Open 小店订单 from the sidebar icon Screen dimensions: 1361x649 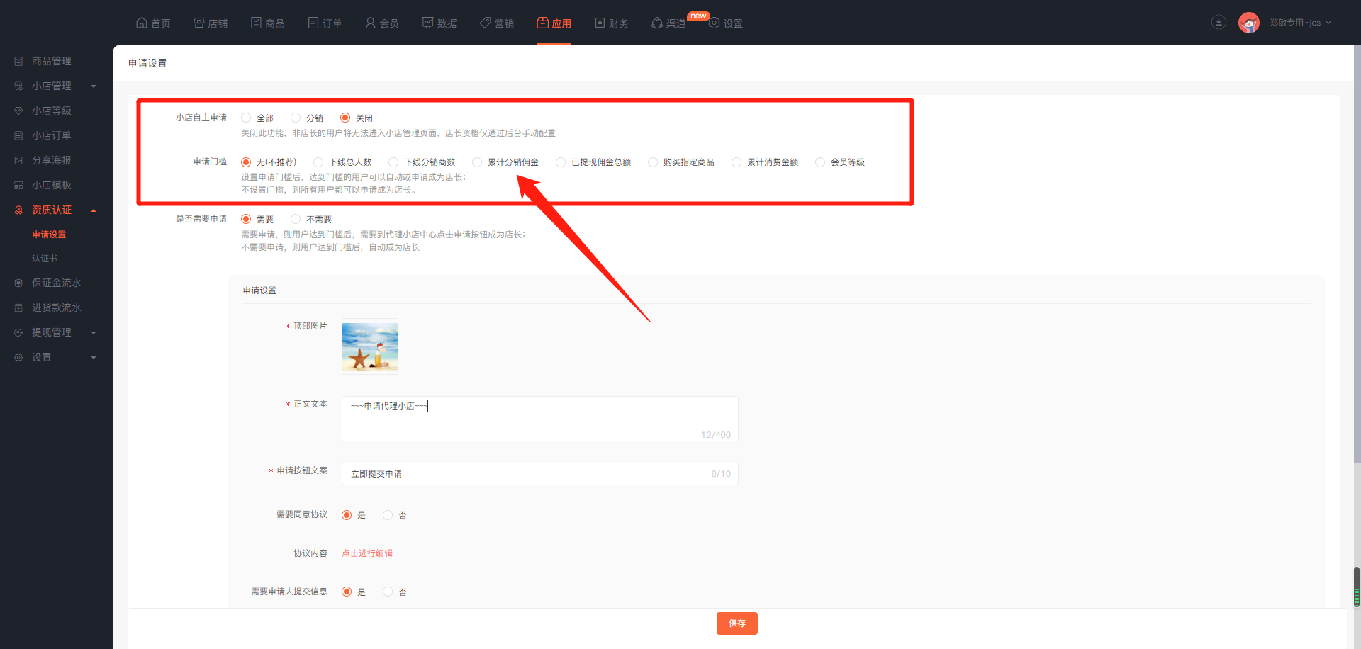pos(18,136)
